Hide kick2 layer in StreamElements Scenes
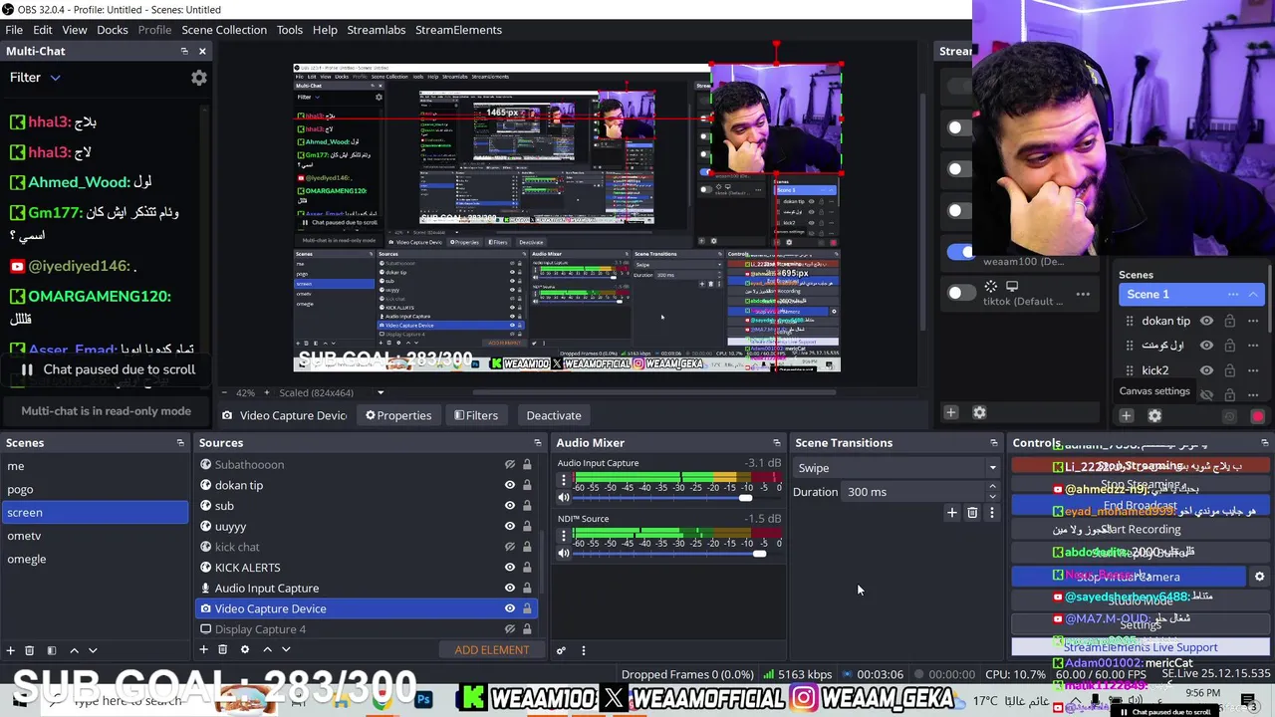The height and width of the screenshot is (717, 1275). pos(1206,369)
